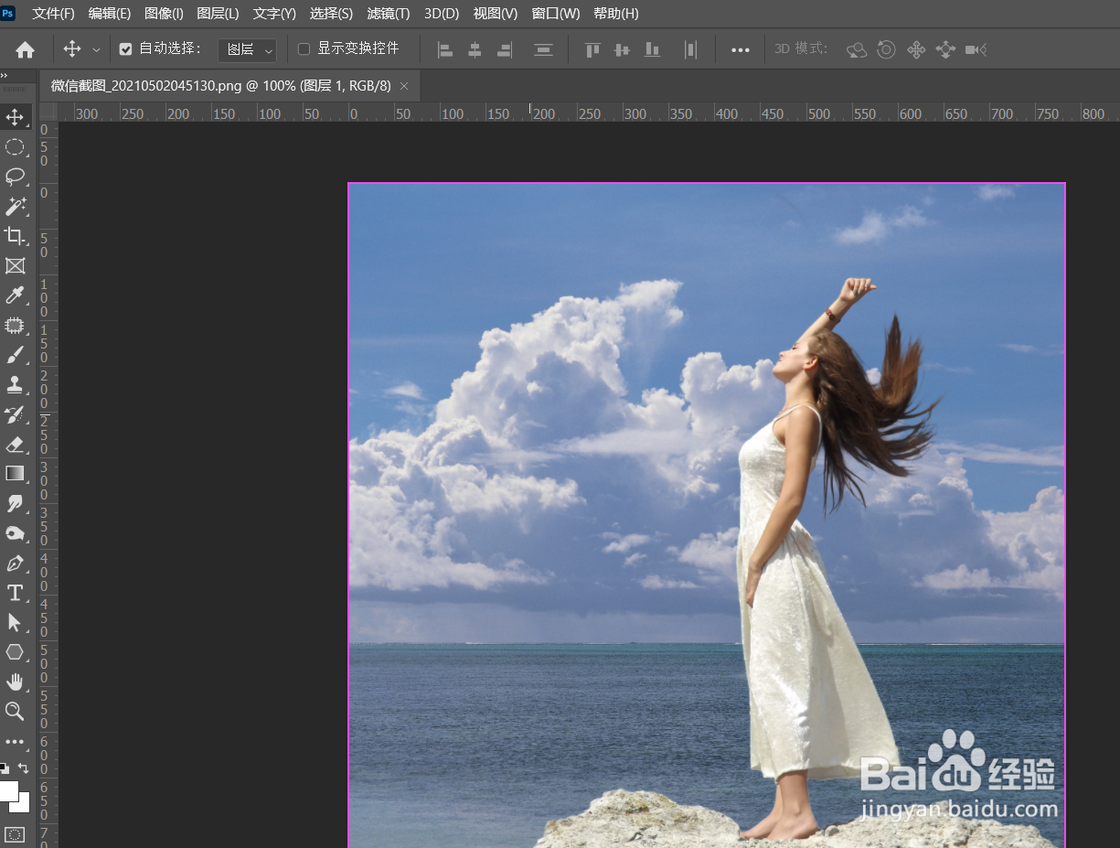Expand the collapsed toolbox double-arrow
Screen dimensions: 1120x848
pos(4,76)
